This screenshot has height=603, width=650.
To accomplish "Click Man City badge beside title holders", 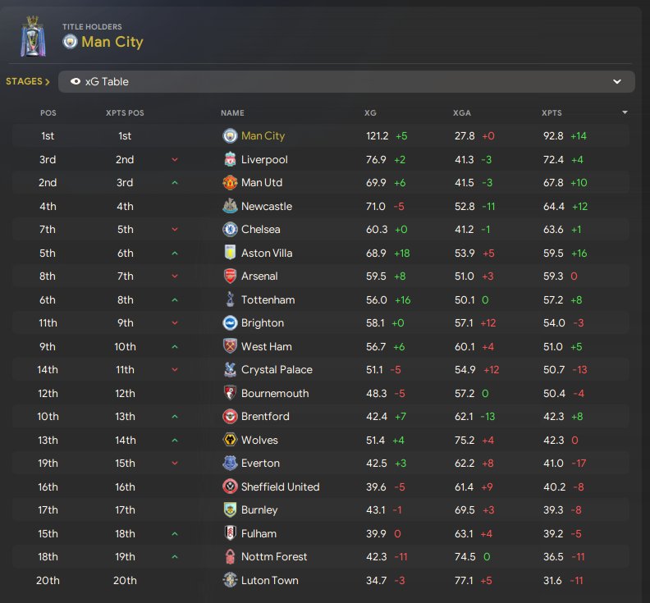I will (x=70, y=42).
